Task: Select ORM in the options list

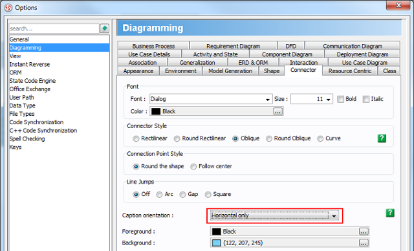Action: (59, 72)
